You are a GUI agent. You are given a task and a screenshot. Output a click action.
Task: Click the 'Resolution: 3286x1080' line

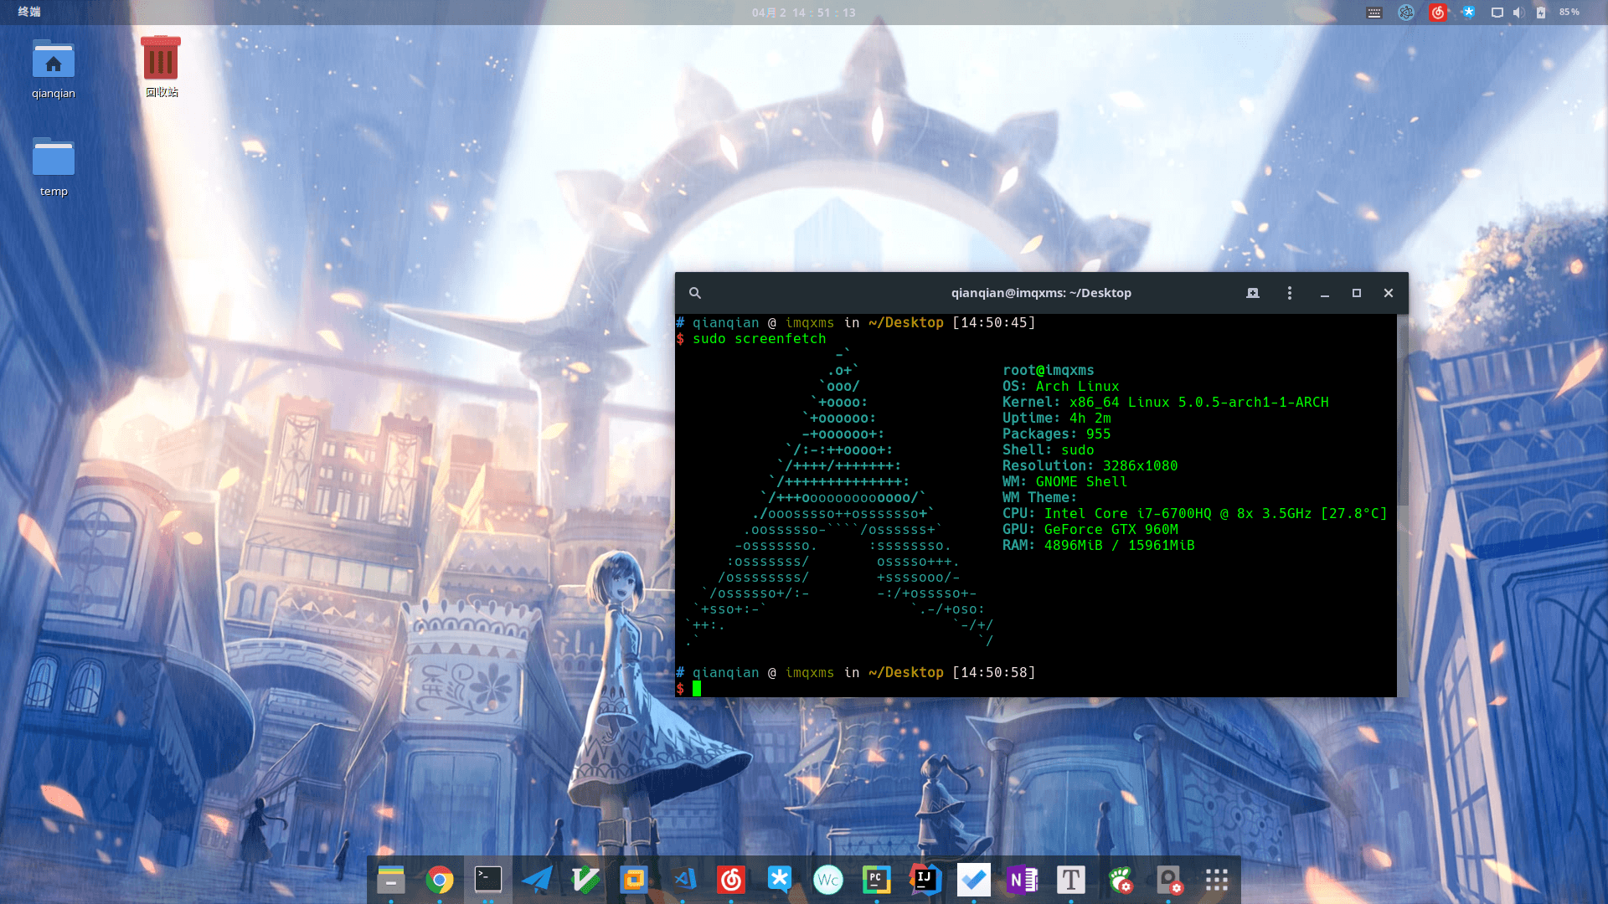(x=1090, y=466)
